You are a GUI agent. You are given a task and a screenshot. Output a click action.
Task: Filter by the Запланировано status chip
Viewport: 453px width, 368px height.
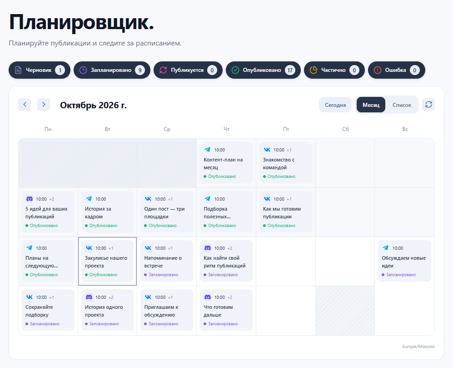112,70
